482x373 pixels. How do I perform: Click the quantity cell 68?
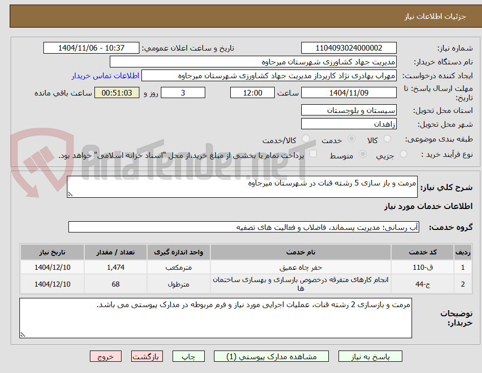tap(115, 284)
